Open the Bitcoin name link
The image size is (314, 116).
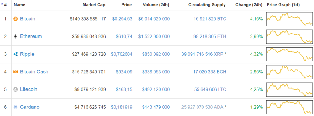pos(28,19)
